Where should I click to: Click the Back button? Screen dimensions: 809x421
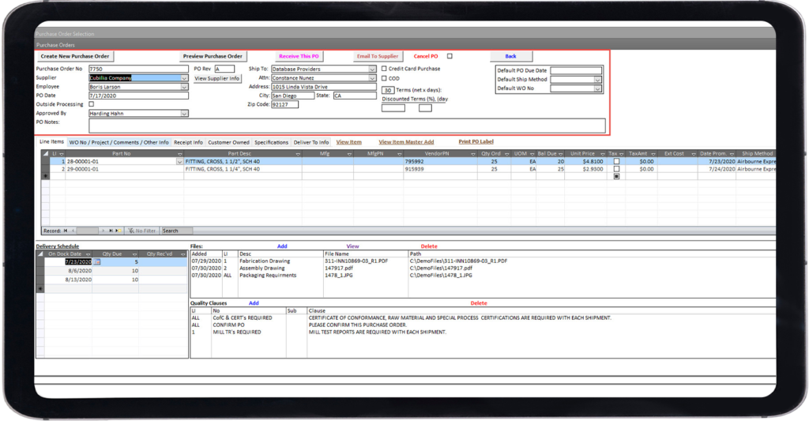pos(511,56)
